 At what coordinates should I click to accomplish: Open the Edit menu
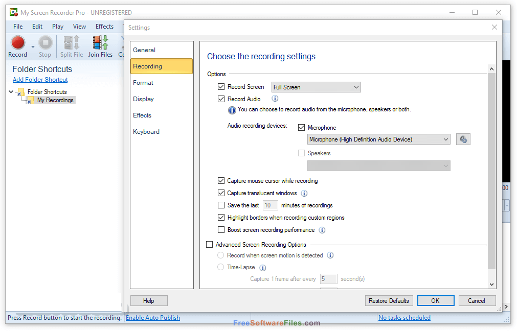tap(37, 27)
